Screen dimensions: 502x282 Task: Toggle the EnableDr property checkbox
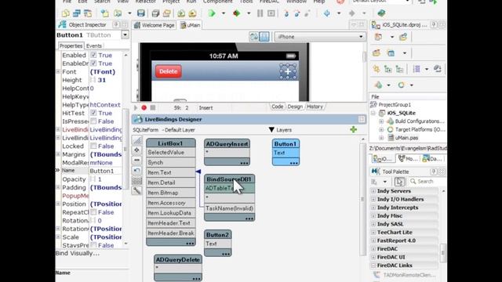pyautogui.click(x=93, y=63)
